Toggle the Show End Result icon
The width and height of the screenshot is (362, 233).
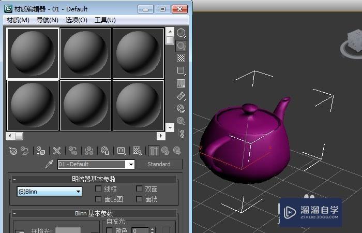coord(154,151)
